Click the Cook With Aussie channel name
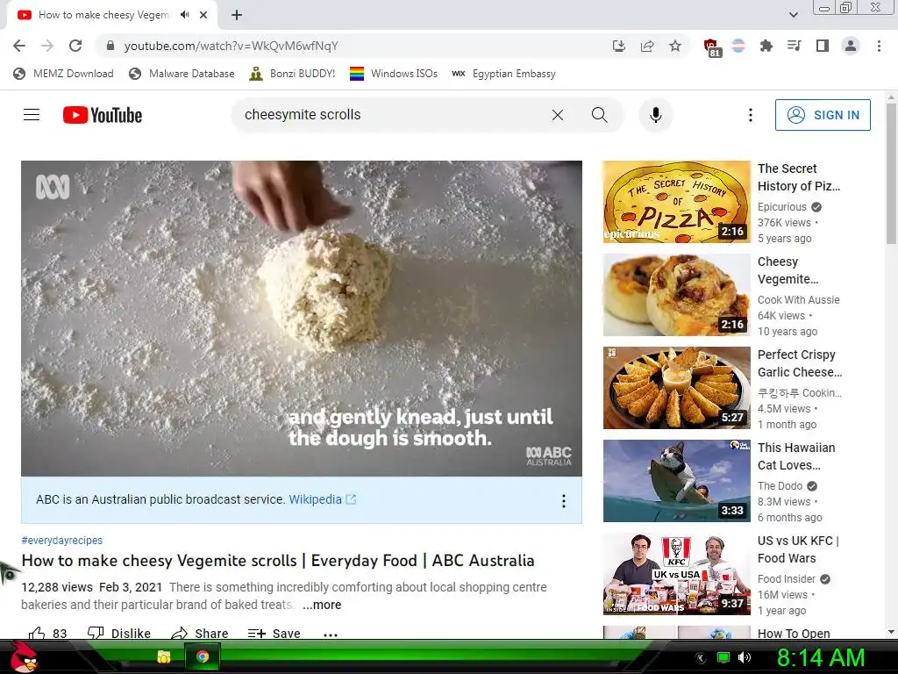Screen dimensions: 898x674 pos(798,300)
